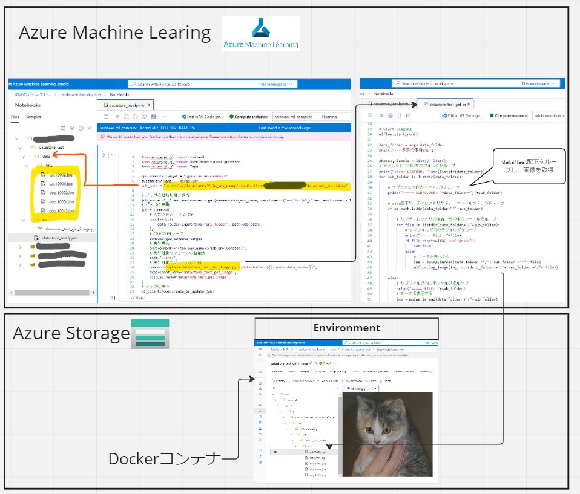Click the Refresh button in the job window
This screenshot has height=494, width=580.
[278, 380]
